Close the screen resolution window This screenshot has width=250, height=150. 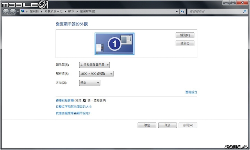coord(242,3)
